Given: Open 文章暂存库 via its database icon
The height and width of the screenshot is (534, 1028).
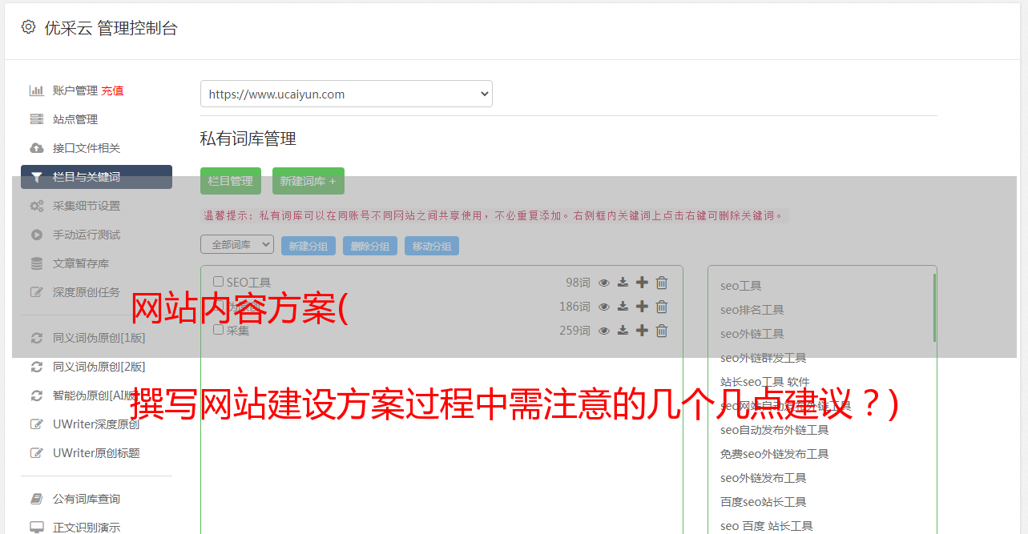Looking at the screenshot, I should (36, 263).
